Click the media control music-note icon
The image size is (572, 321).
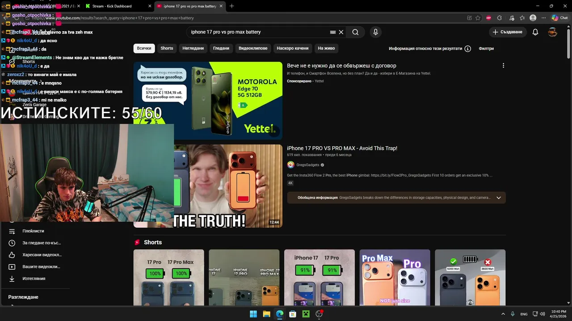tap(511, 18)
